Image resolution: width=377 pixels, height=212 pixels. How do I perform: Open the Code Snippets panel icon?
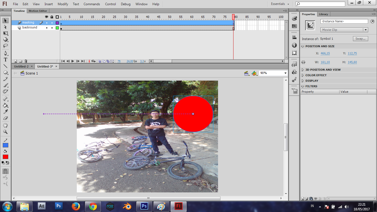294,64
